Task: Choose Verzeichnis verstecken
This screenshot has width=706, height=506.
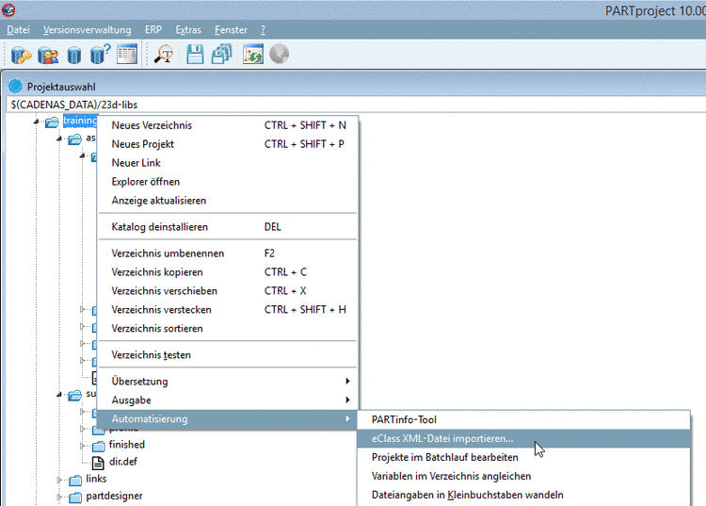Action: (228, 310)
